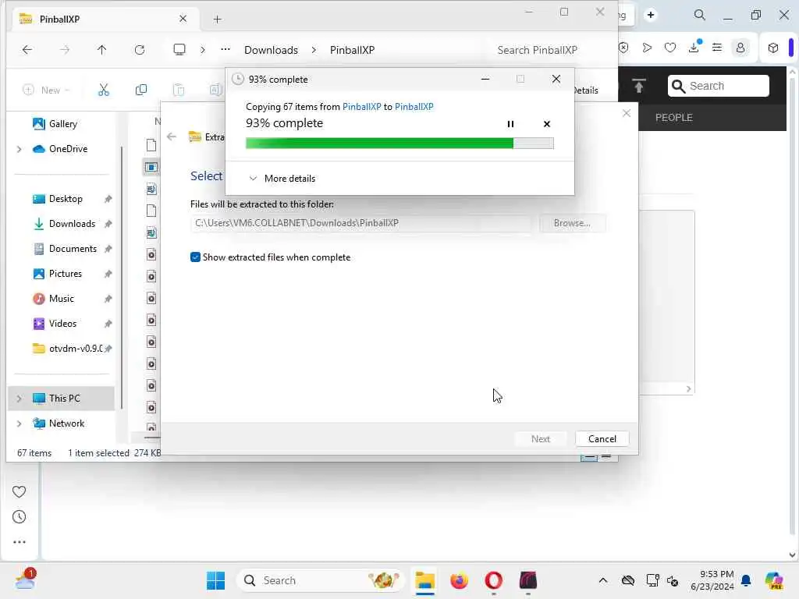Uncheck Show extracted files when complete
The image size is (799, 599).
[195, 257]
